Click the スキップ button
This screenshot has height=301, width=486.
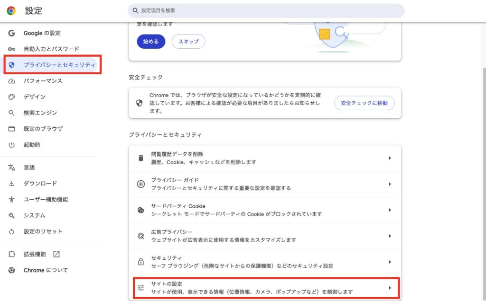(188, 42)
